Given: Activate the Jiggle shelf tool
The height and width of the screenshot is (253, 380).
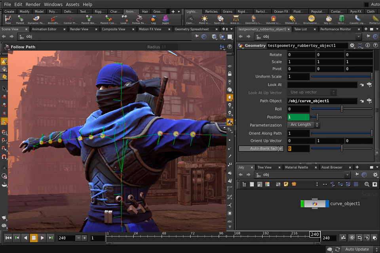Looking at the screenshot, I should coord(165,19).
